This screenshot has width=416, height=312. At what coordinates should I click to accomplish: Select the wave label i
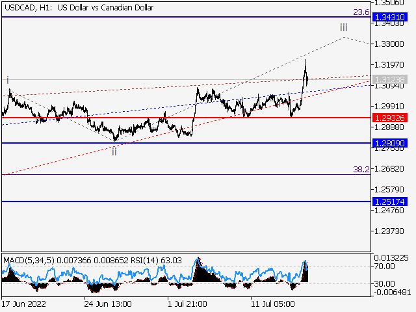[x=8, y=80]
